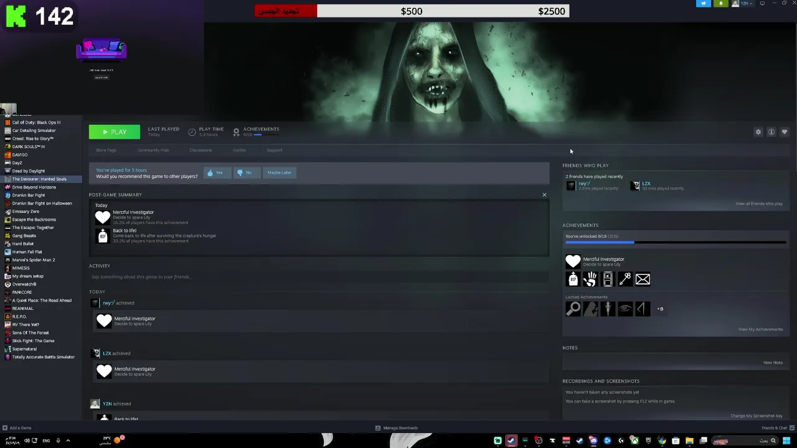Click the unlocked envelope achievement icon

pos(643,279)
